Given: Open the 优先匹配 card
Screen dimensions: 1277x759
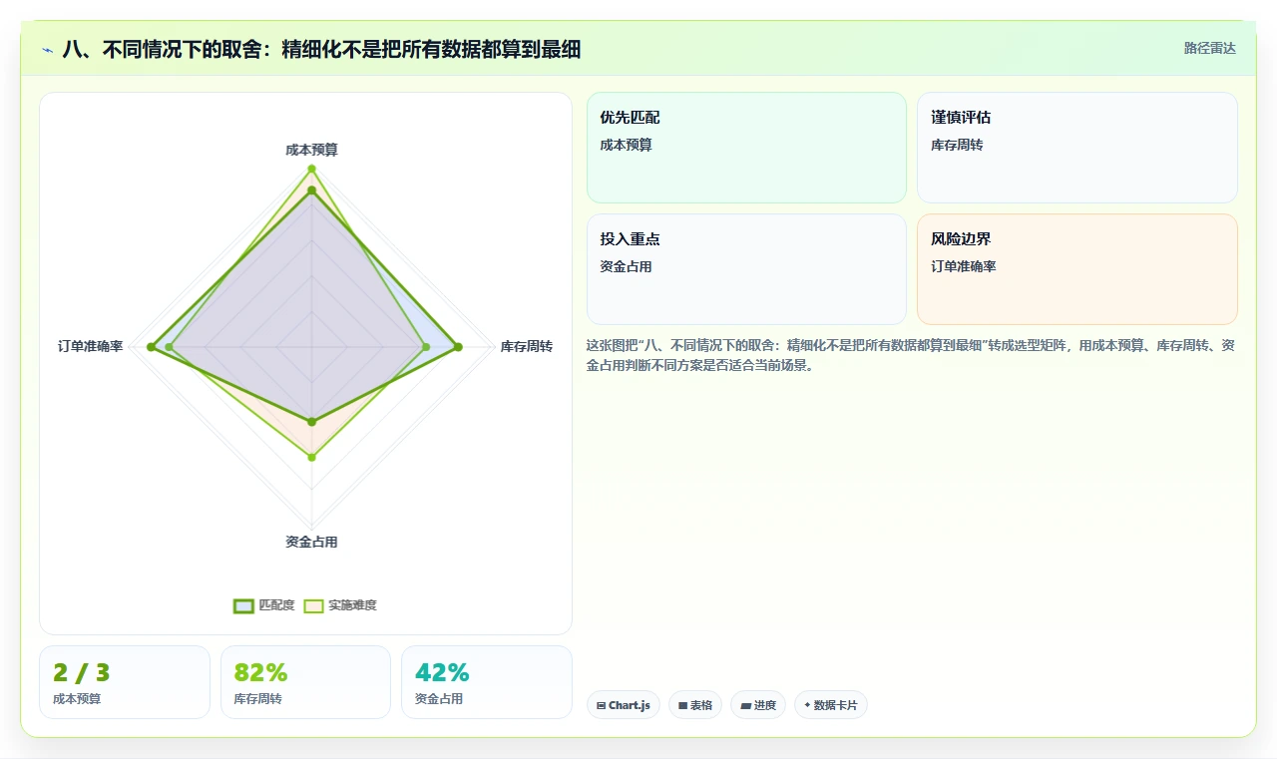Looking at the screenshot, I should (746, 148).
